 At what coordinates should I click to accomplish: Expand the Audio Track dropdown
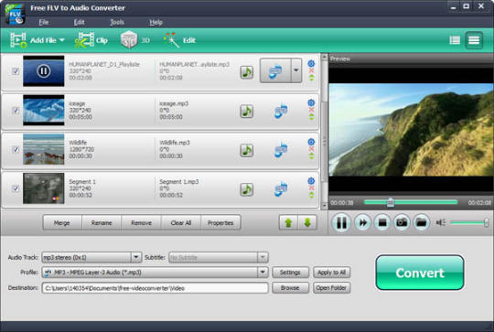[136, 257]
